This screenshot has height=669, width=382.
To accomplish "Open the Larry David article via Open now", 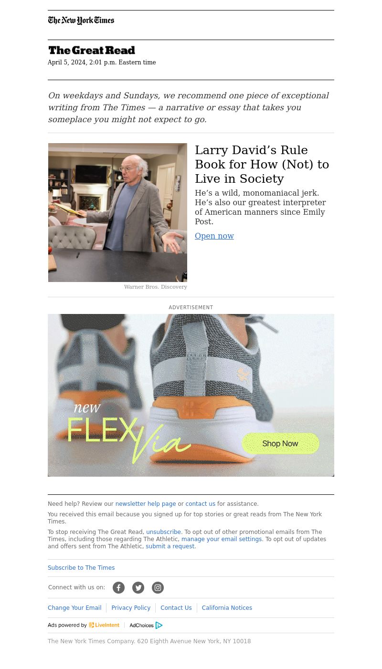I will click(214, 236).
